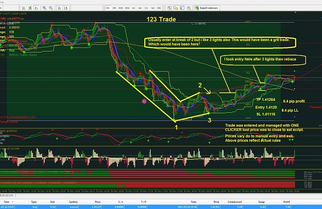This screenshot has width=322, height=209.
Task: Sort by the Time column with arrow
Action: (8, 202)
